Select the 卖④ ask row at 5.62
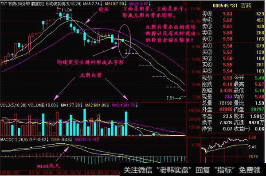The height and width of the screenshot is (176, 266). pos(233,20)
